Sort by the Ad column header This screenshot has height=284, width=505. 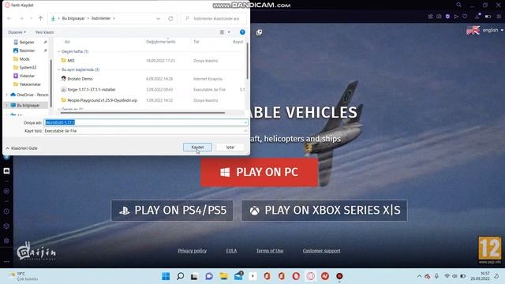[x=67, y=42]
